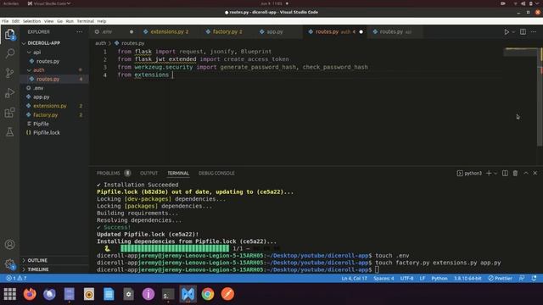Open the Visual Studio Code app menu in top bar

click(x=48, y=3)
